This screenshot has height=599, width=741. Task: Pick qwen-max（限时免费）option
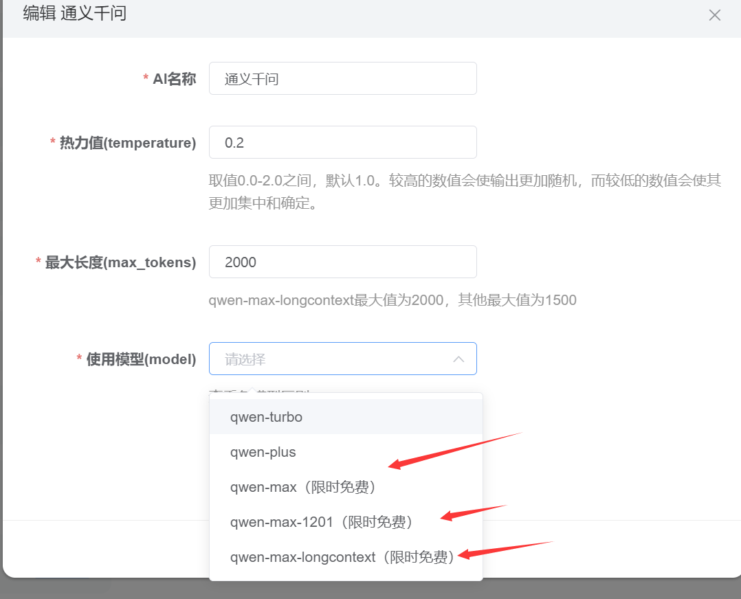(346, 486)
